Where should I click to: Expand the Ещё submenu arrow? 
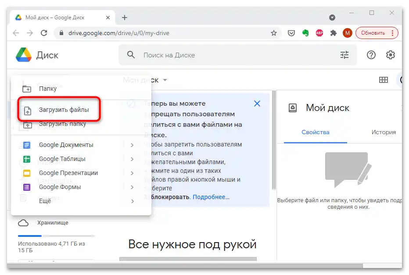(x=132, y=201)
